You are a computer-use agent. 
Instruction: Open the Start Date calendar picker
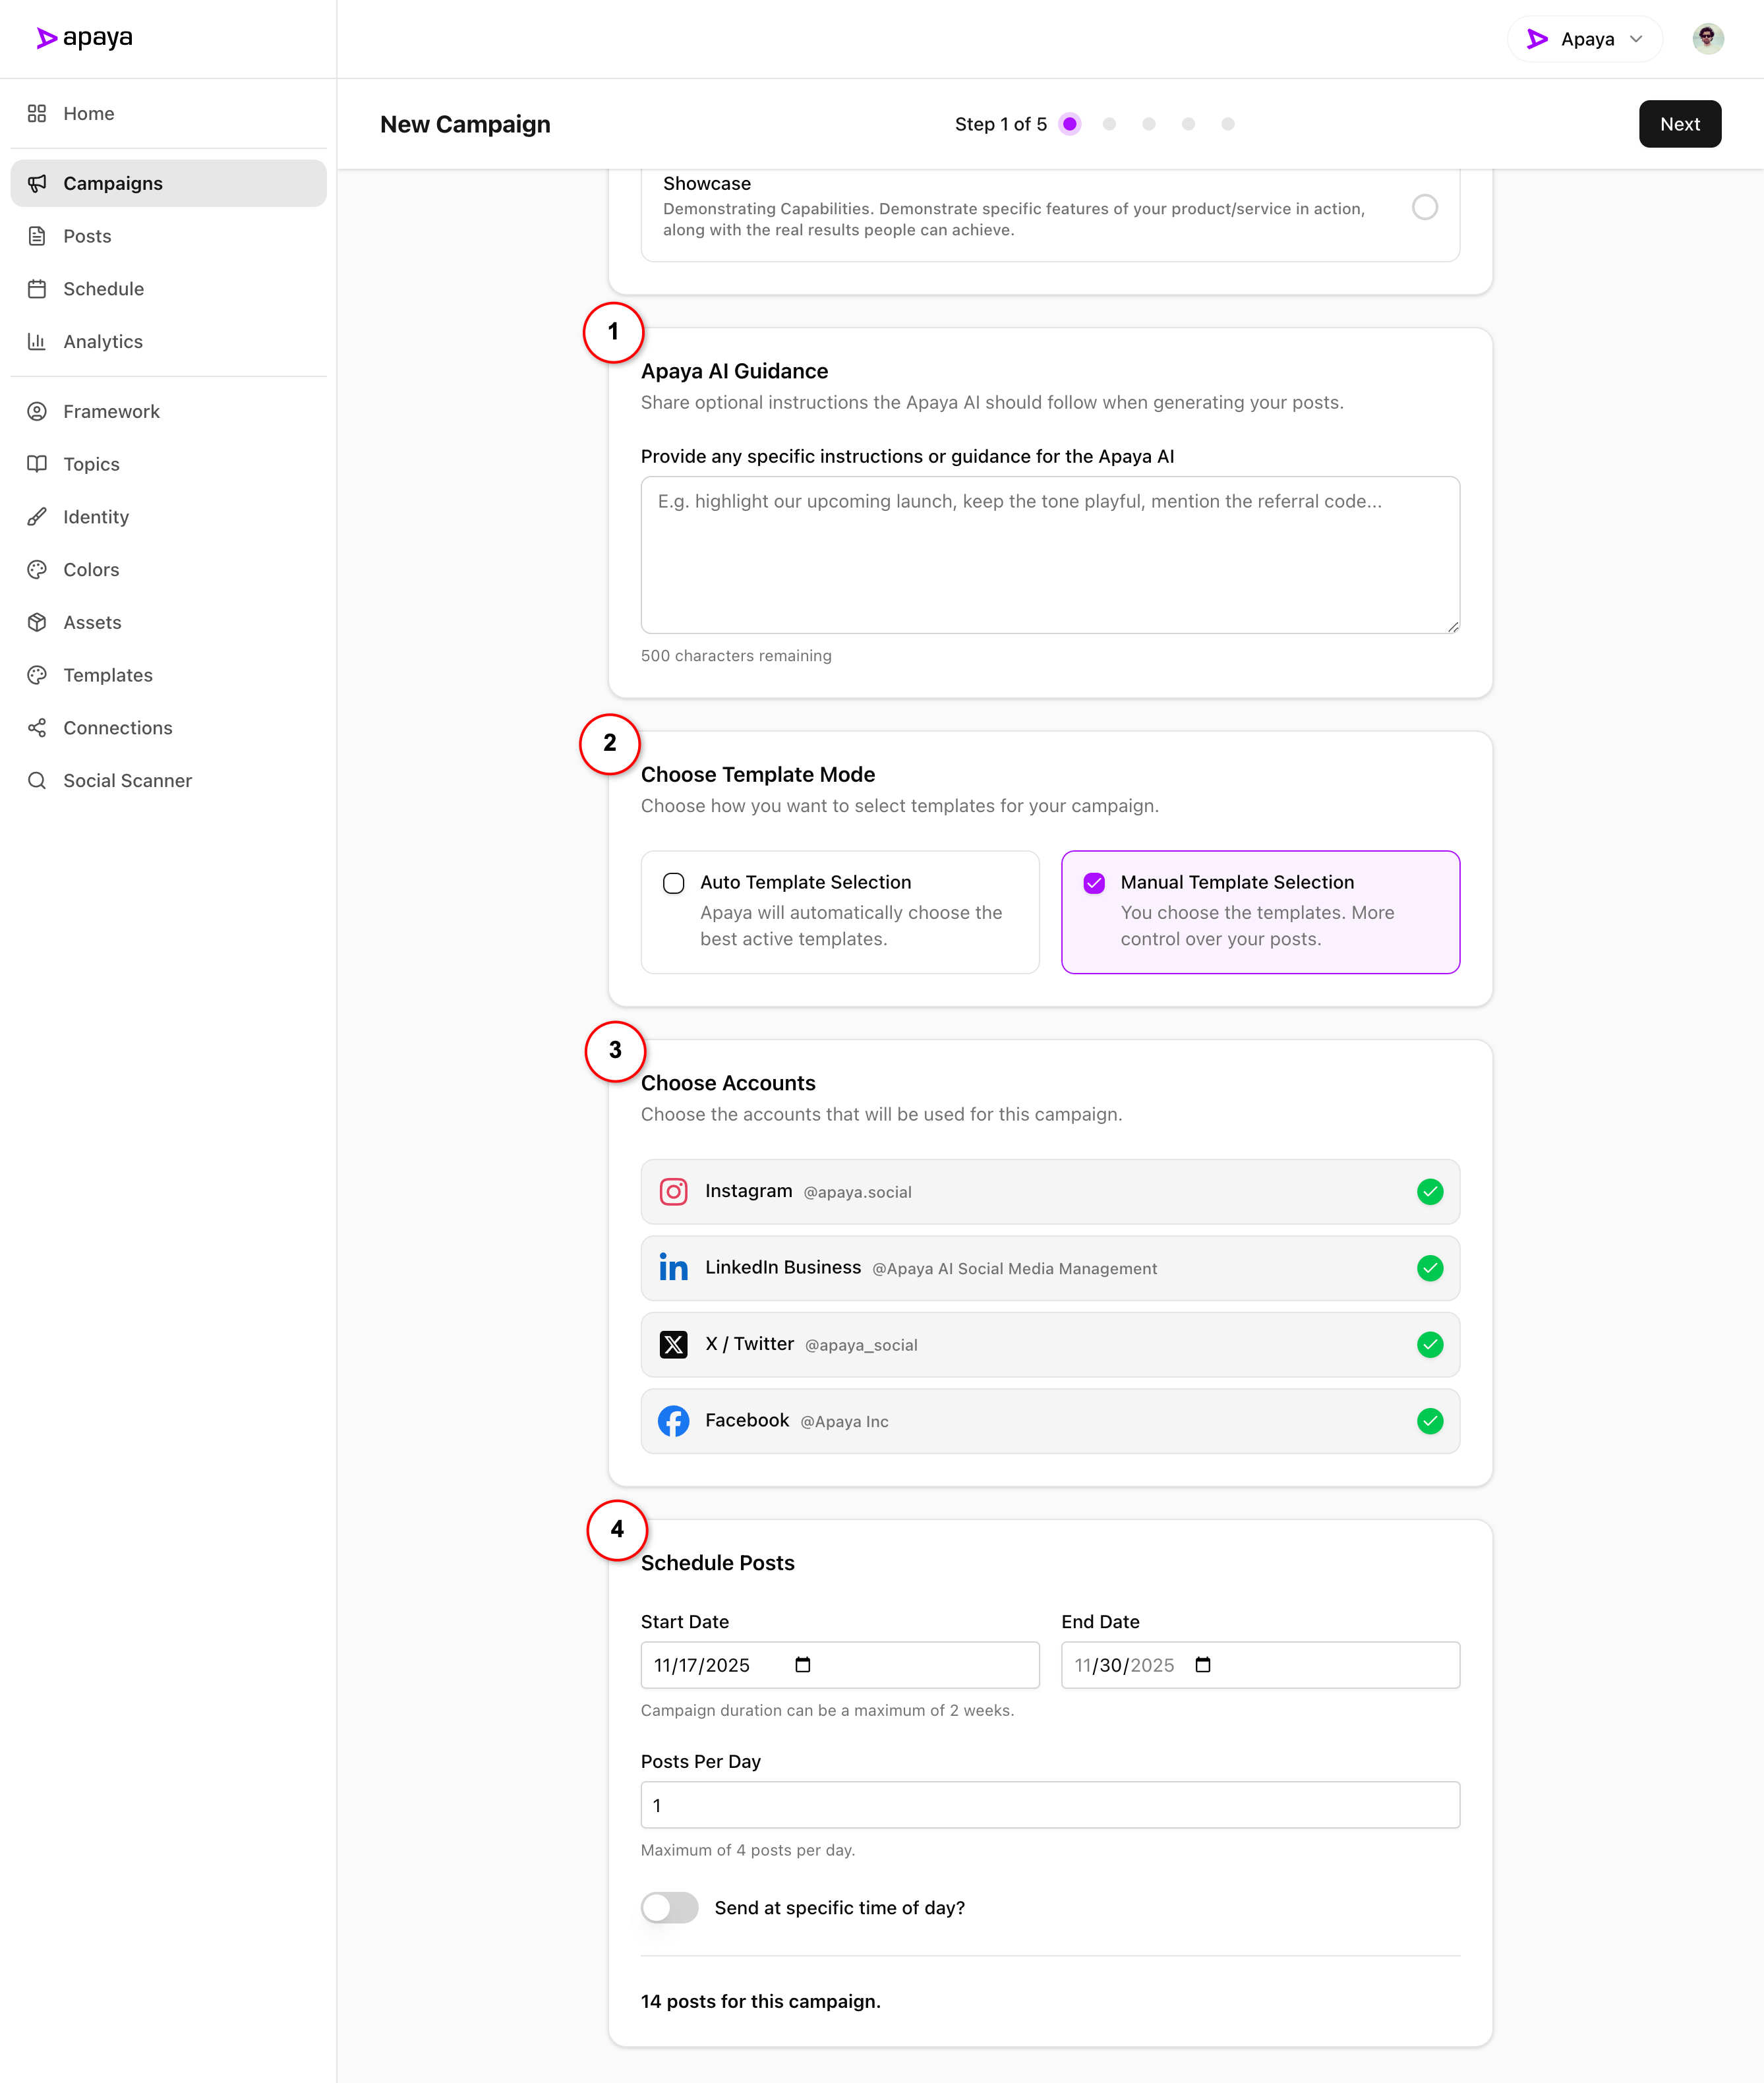tap(802, 1664)
